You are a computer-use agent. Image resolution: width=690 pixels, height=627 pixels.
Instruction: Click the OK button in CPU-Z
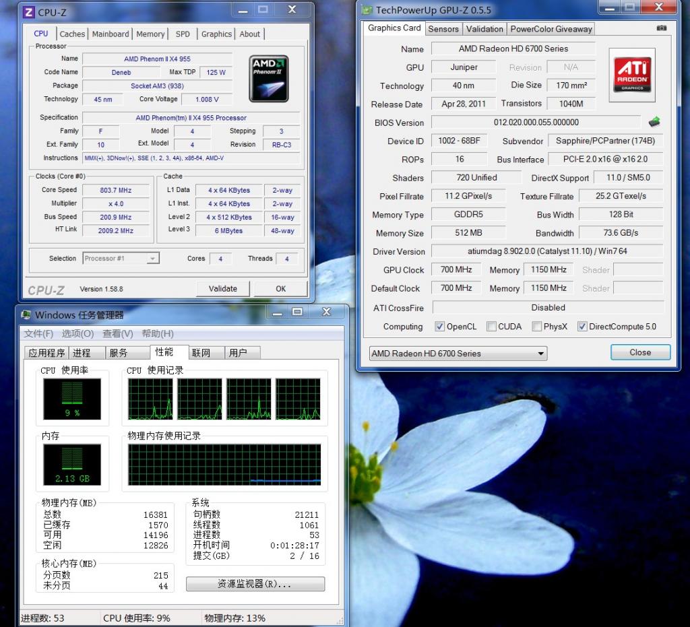(x=281, y=288)
